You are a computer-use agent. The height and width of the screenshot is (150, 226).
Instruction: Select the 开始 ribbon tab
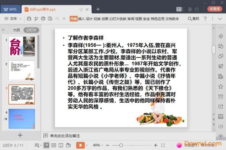(x=74, y=19)
